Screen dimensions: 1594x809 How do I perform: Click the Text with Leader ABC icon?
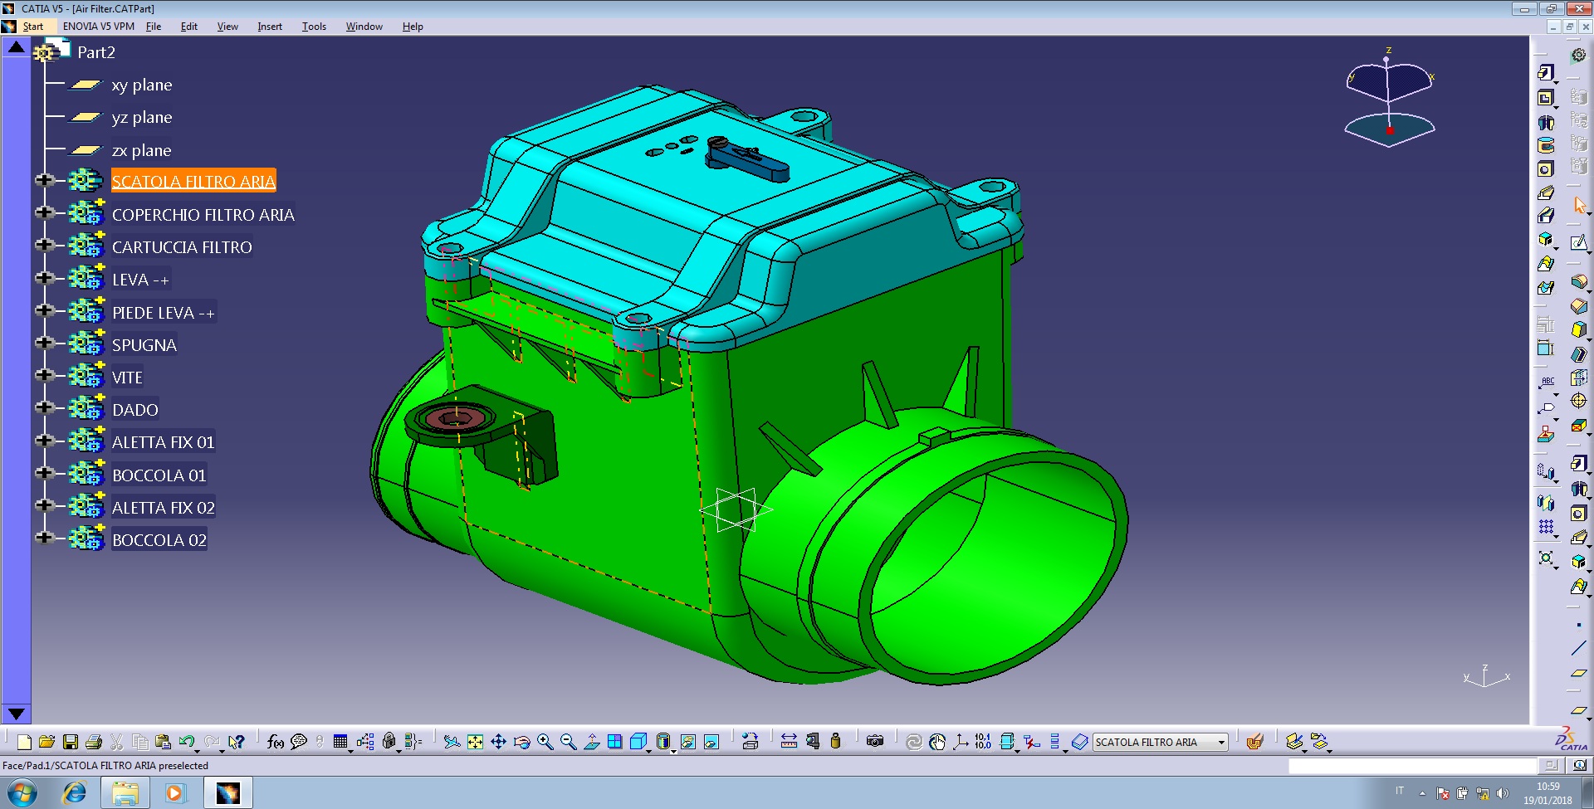pos(1546,383)
